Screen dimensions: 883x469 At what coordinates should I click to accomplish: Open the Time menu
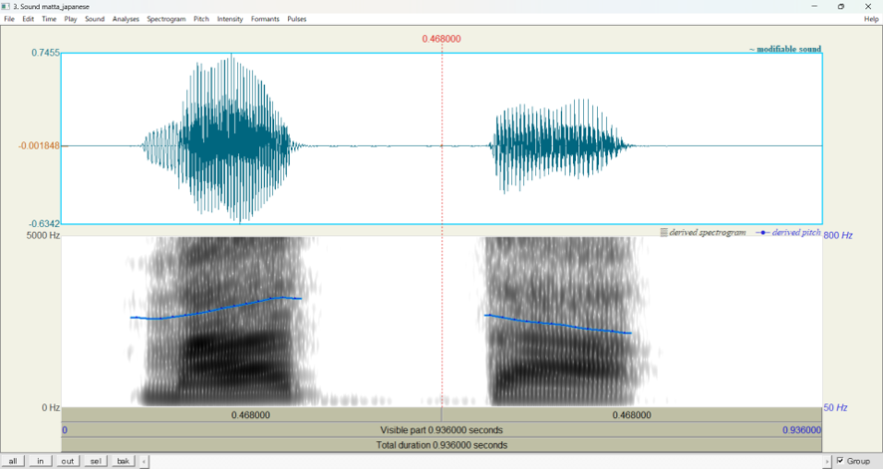(x=49, y=19)
